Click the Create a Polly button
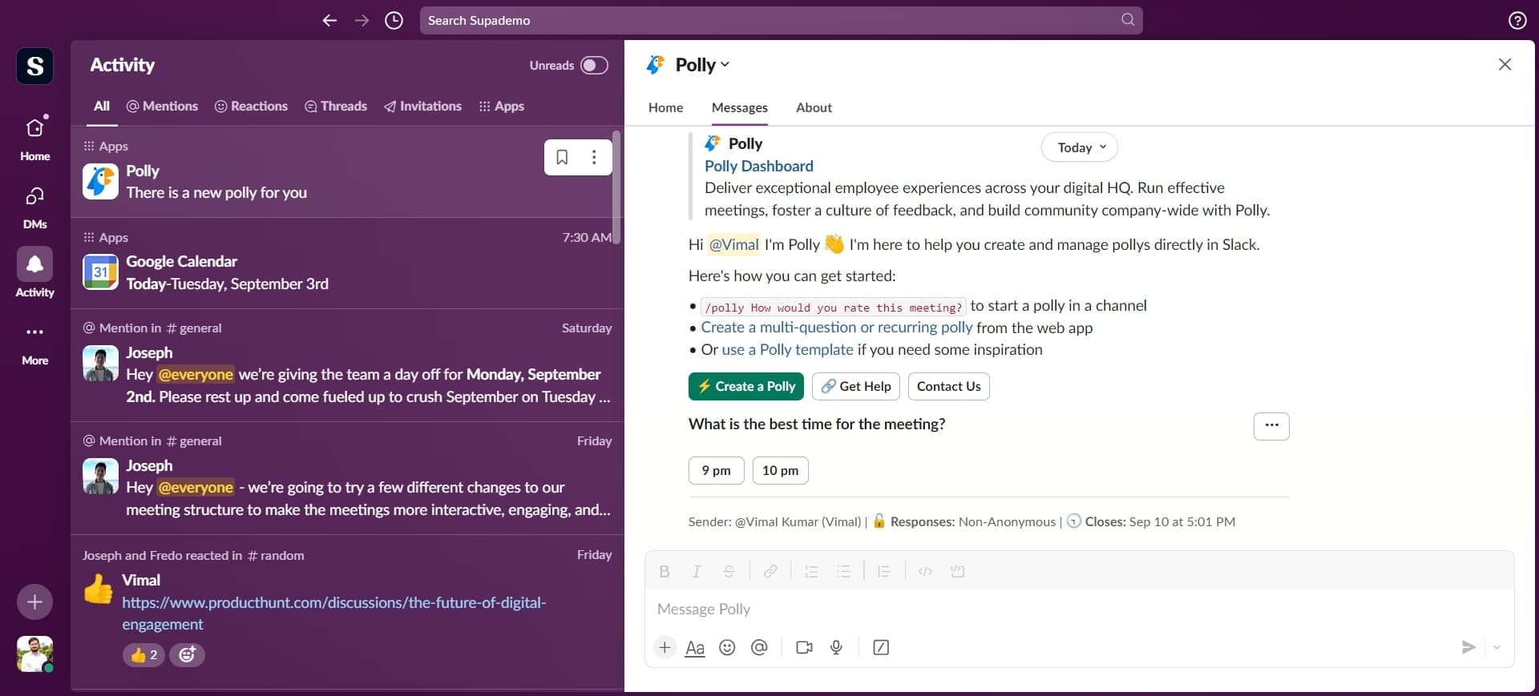This screenshot has height=696, width=1539. [746, 386]
